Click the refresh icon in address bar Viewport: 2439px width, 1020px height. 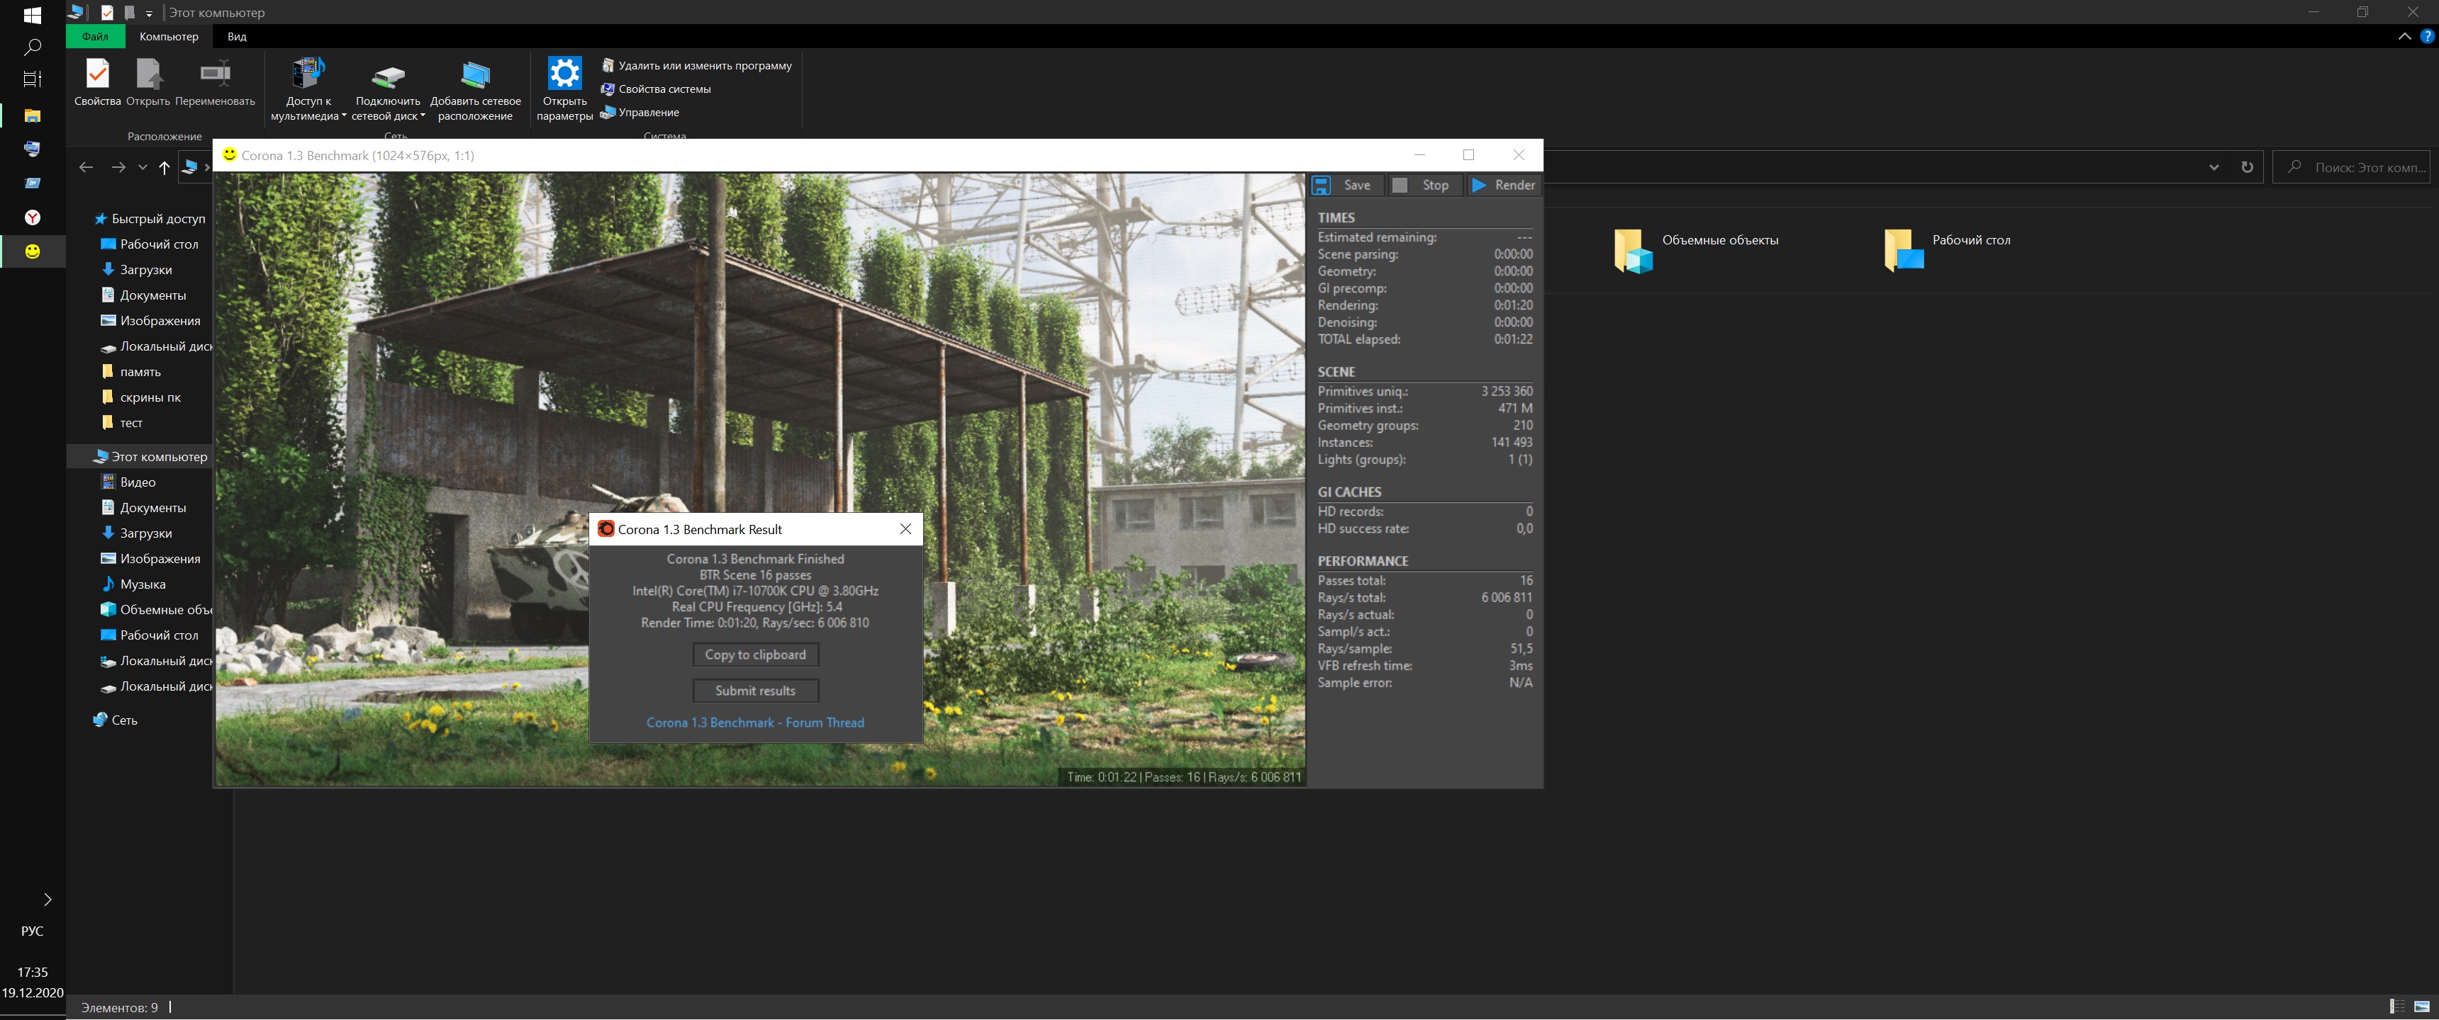[2247, 167]
